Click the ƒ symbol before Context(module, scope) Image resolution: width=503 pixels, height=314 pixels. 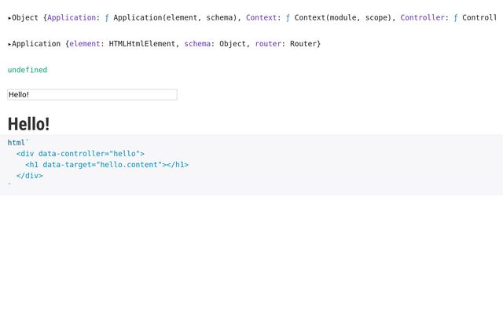point(288,17)
